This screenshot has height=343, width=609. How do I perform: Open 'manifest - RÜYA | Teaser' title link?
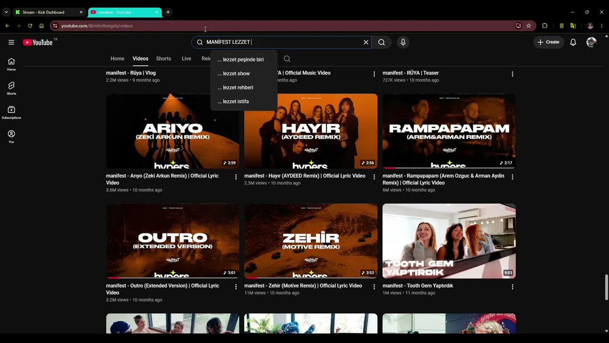click(x=411, y=73)
